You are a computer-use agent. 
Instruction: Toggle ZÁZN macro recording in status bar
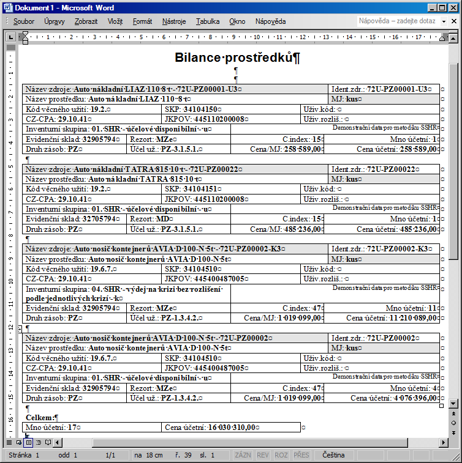coord(243,455)
